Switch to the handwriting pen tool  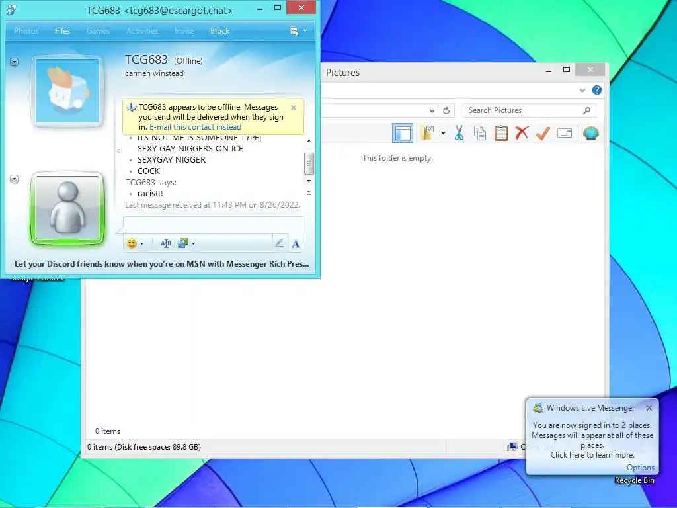pyautogui.click(x=280, y=243)
